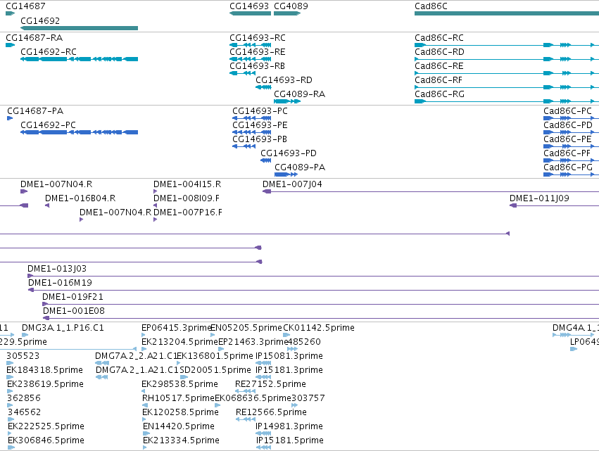Image resolution: width=599 pixels, height=451 pixels.
Task: Click the CG14692 gene bar
Action: click(79, 28)
